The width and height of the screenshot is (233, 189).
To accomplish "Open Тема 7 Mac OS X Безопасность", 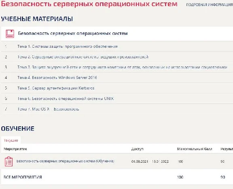I will coord(48,109).
